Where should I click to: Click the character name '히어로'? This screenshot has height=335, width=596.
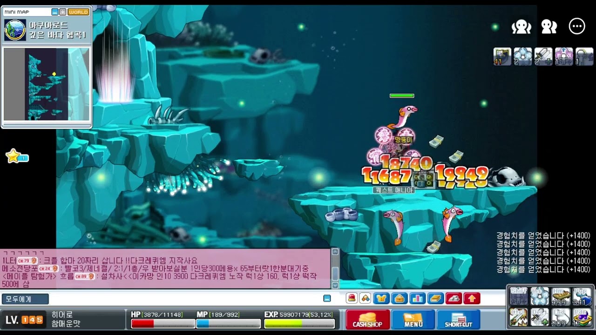62,315
